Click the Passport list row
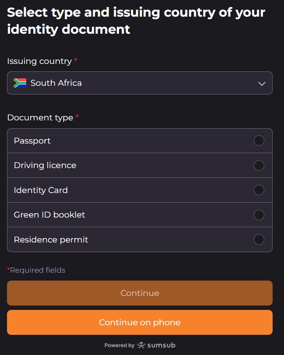The height and width of the screenshot is (355, 284). (131, 141)
